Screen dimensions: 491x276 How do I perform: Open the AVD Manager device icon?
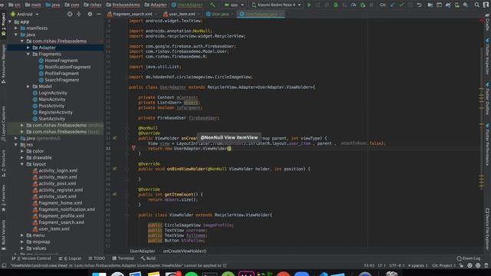457,5
